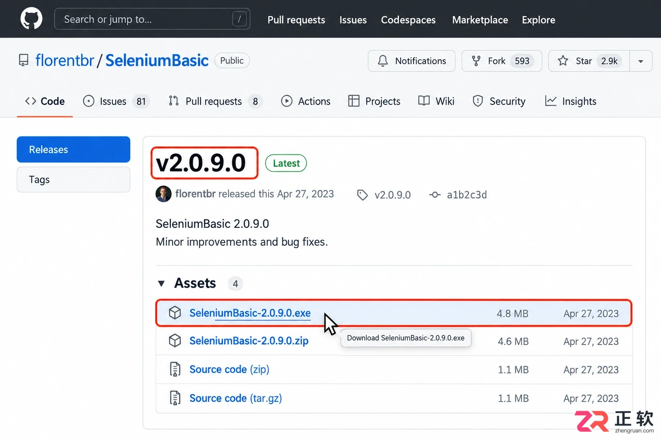Click the star count 2.9k

click(x=609, y=61)
